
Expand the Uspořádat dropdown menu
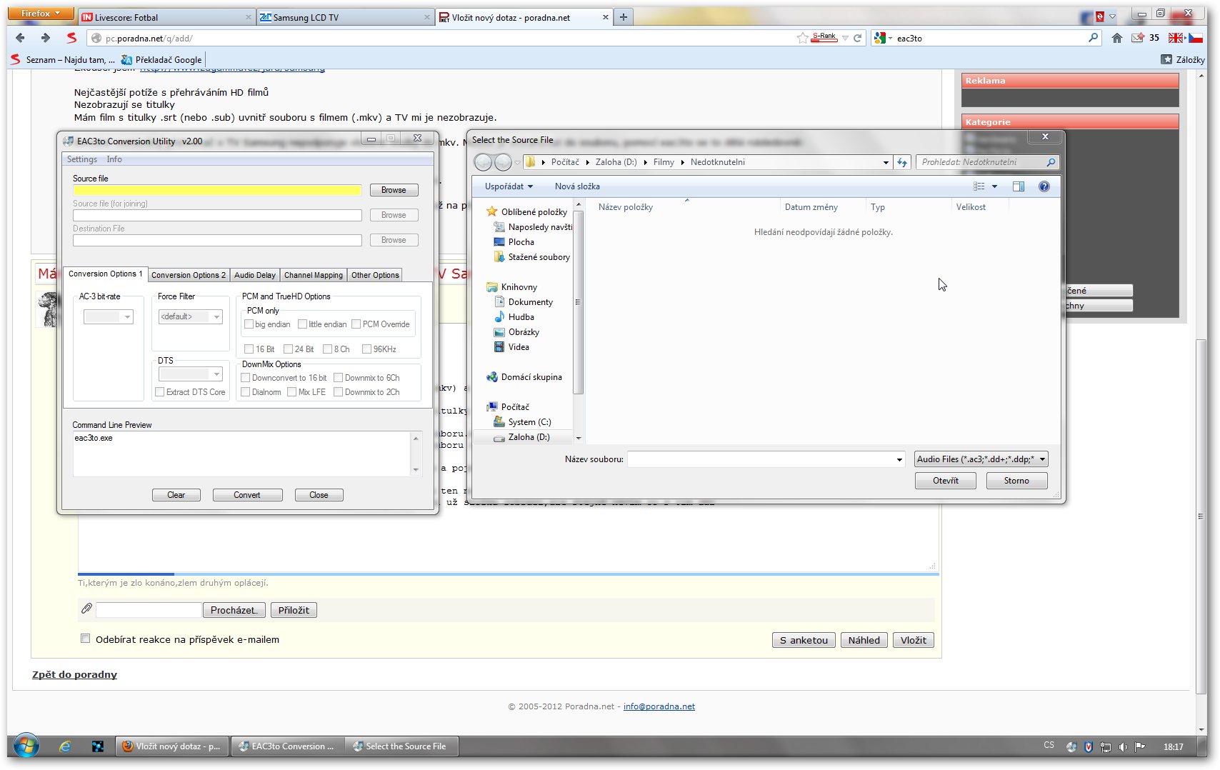point(509,186)
